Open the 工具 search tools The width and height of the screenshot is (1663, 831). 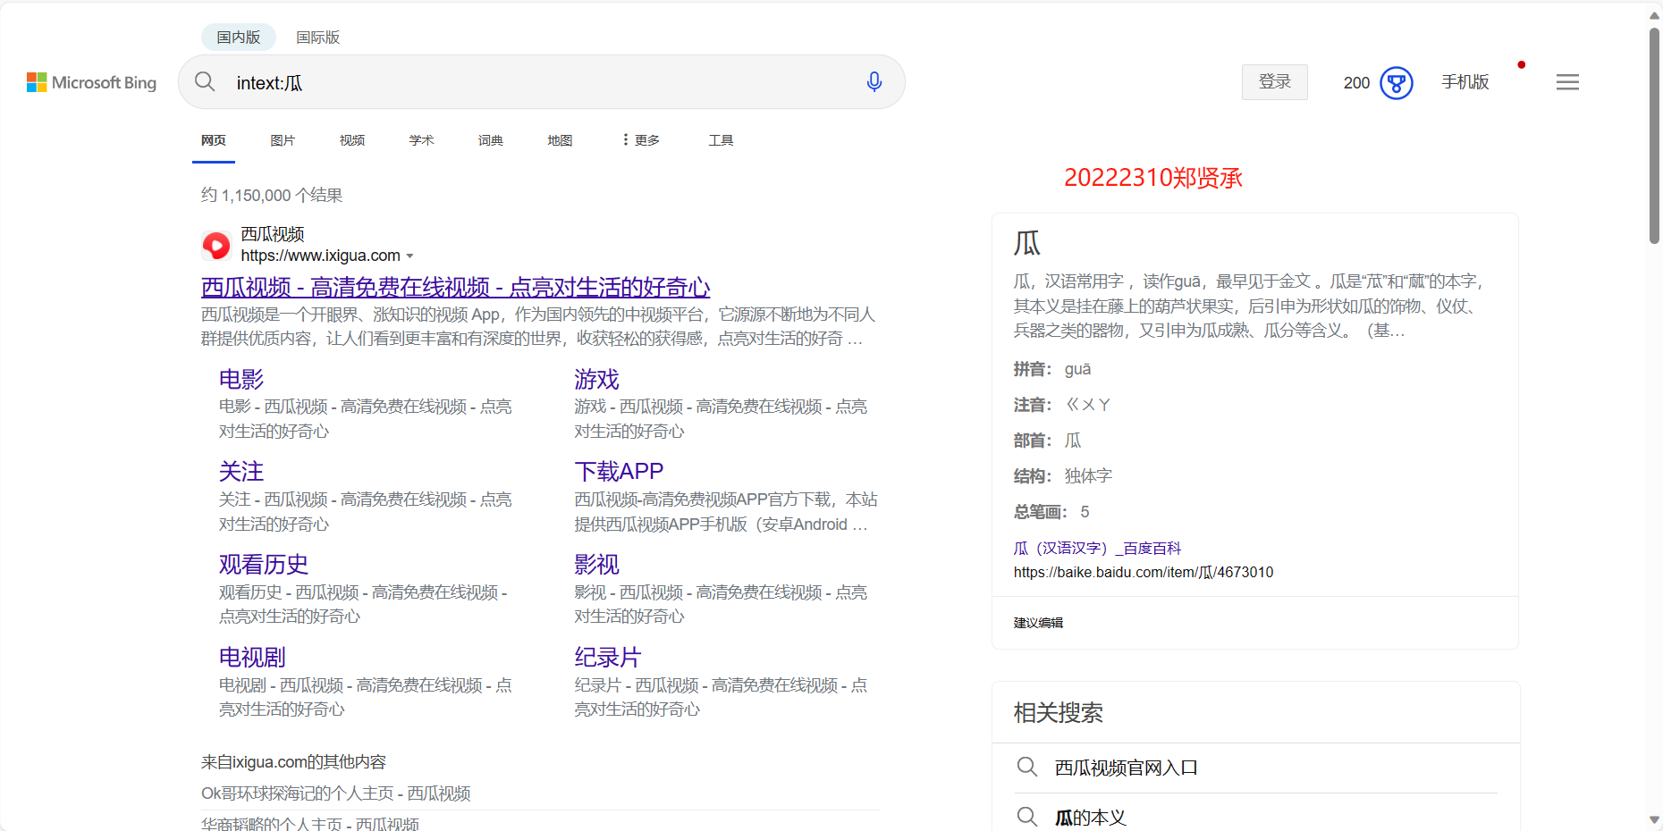(721, 140)
